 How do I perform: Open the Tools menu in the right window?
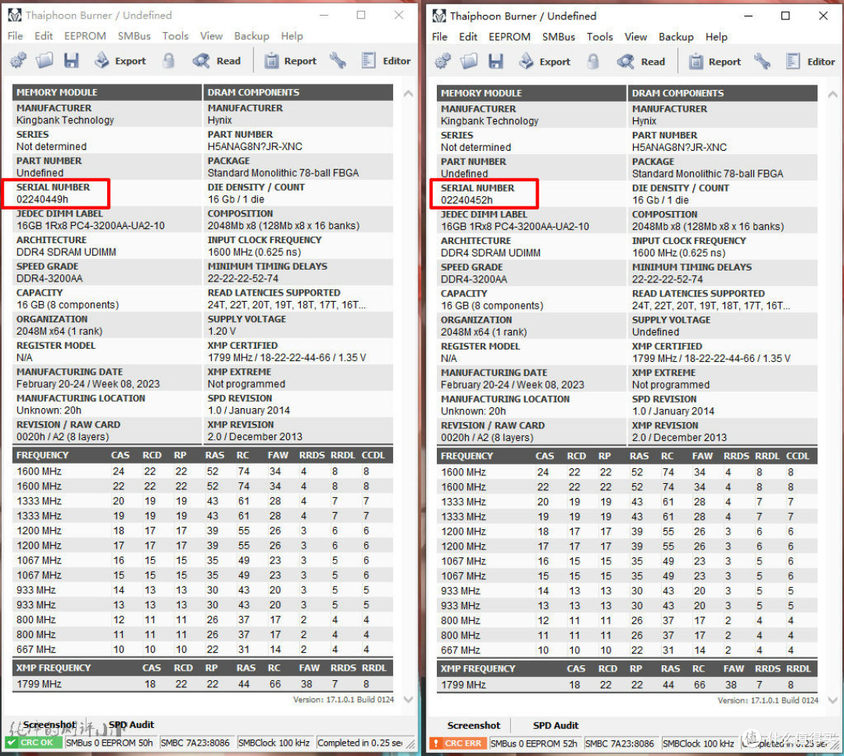pos(600,37)
